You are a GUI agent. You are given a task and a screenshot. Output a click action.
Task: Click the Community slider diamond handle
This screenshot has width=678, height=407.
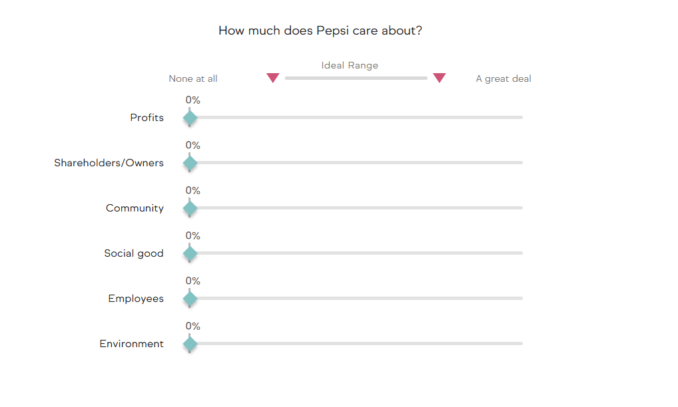pyautogui.click(x=190, y=208)
